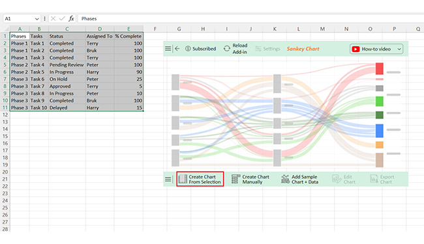This screenshot has height=244, width=424.
Task: Select the cell with value 90
Action: [129, 72]
